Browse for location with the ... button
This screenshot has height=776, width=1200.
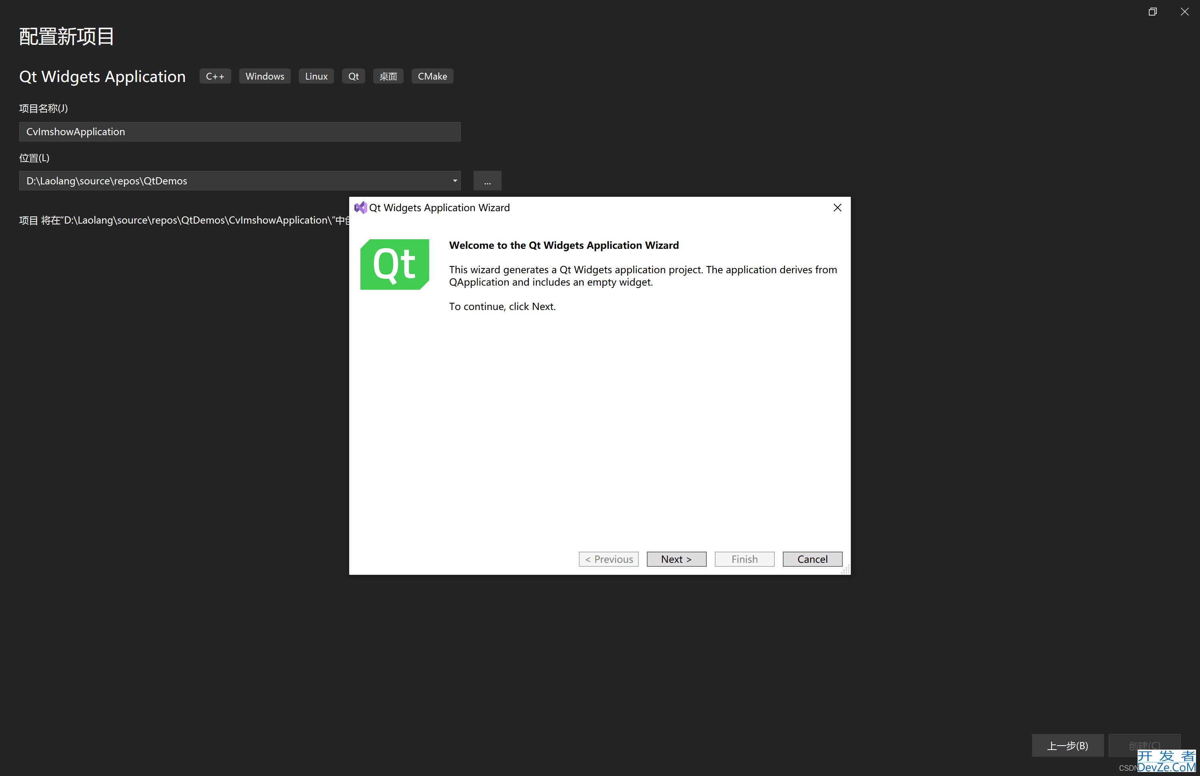487,181
